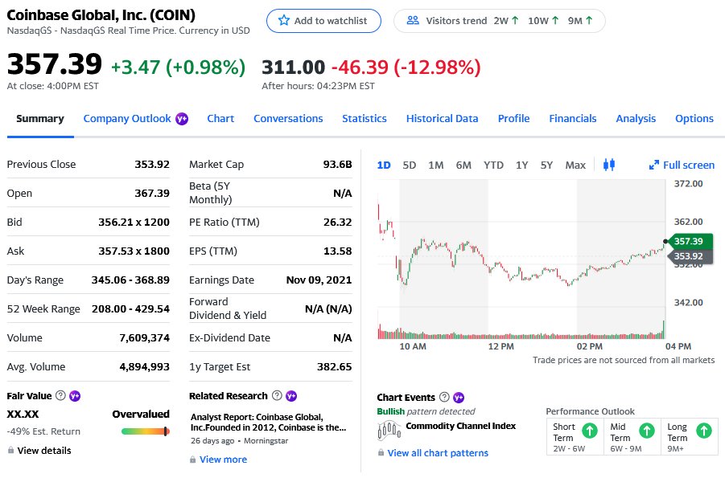Image resolution: width=725 pixels, height=478 pixels.
Task: Click the EPS value 13.58
Action: pyautogui.click(x=337, y=251)
